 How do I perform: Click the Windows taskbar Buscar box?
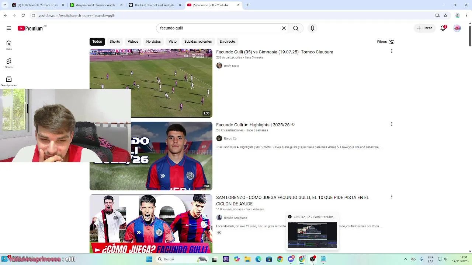click(183, 259)
